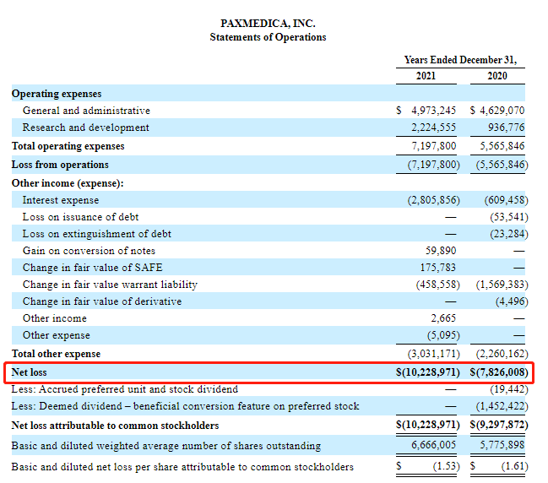Click the Other income (expense) heading
548x483 pixels.
click(68, 183)
